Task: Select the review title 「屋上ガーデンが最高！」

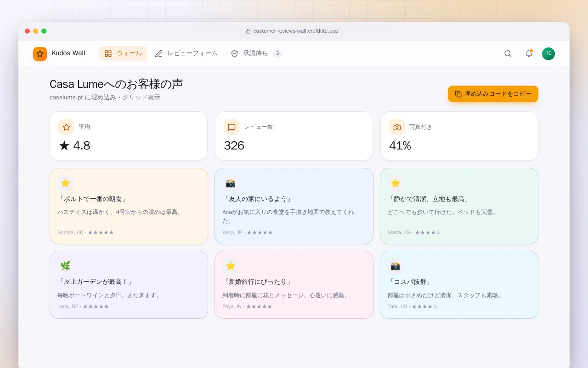Action: click(x=96, y=282)
